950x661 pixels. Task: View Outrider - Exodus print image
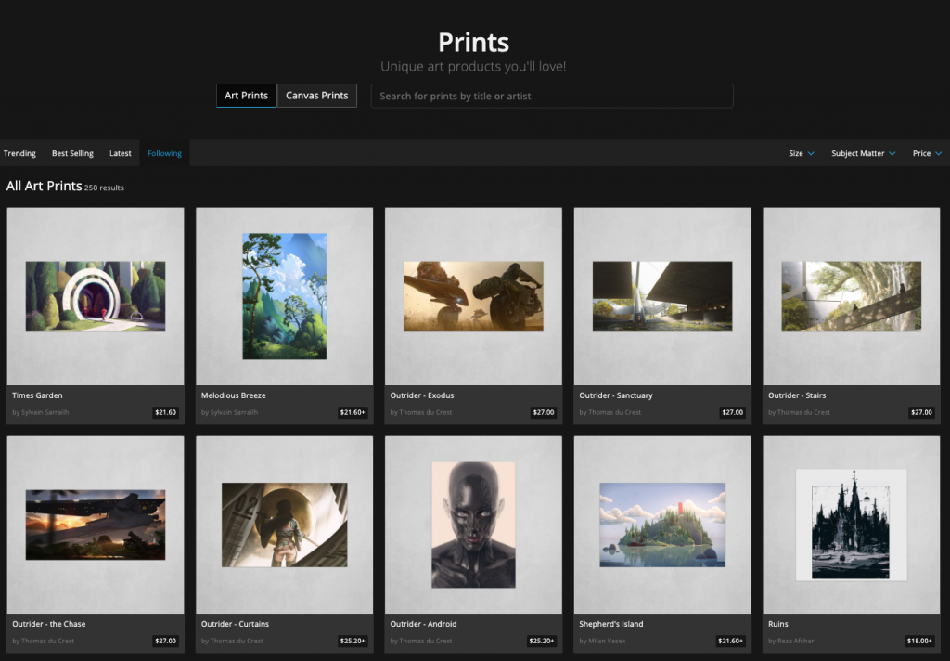pyautogui.click(x=473, y=296)
